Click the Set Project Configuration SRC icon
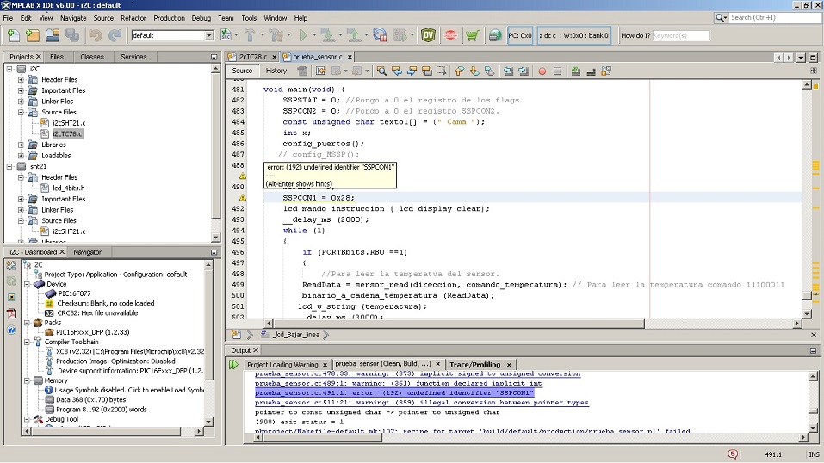The image size is (824, 463). 226,35
